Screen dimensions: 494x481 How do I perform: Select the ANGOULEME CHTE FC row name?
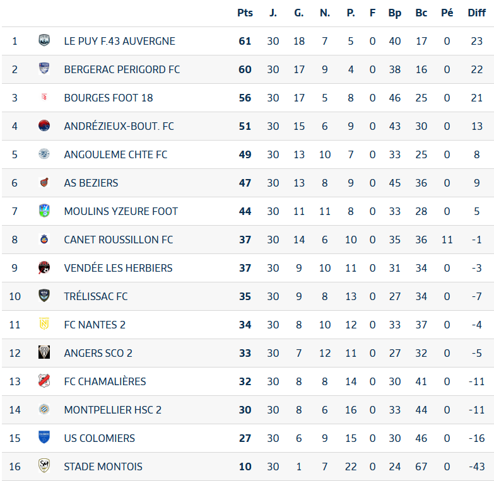click(x=115, y=154)
